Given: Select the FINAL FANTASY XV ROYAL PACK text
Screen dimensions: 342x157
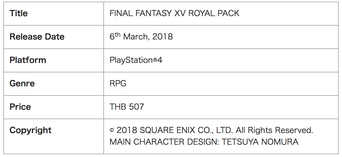Looking at the screenshot, I should pyautogui.click(x=174, y=13).
